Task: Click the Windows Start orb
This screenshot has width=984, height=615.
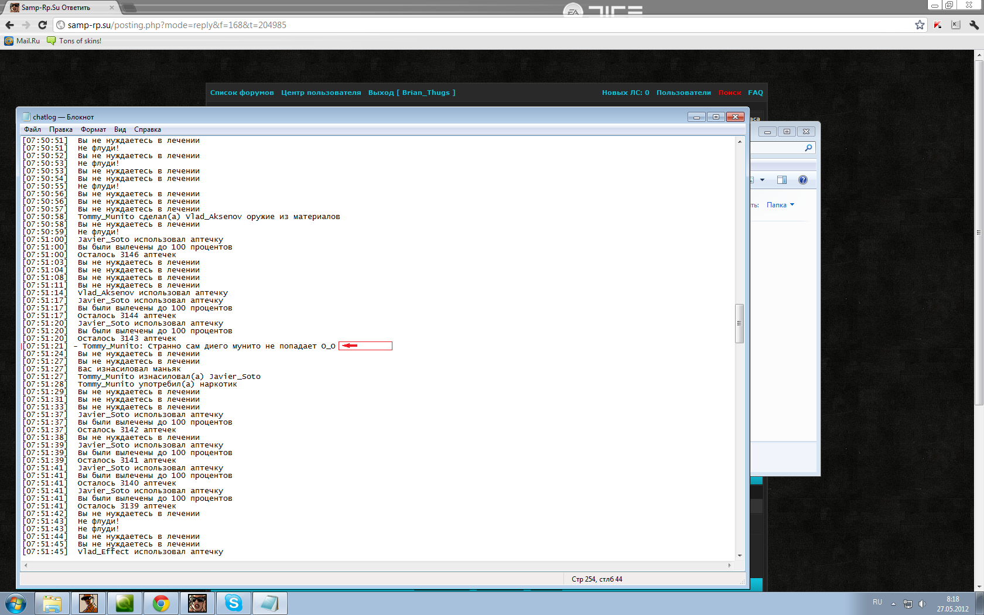Action: click(x=16, y=603)
